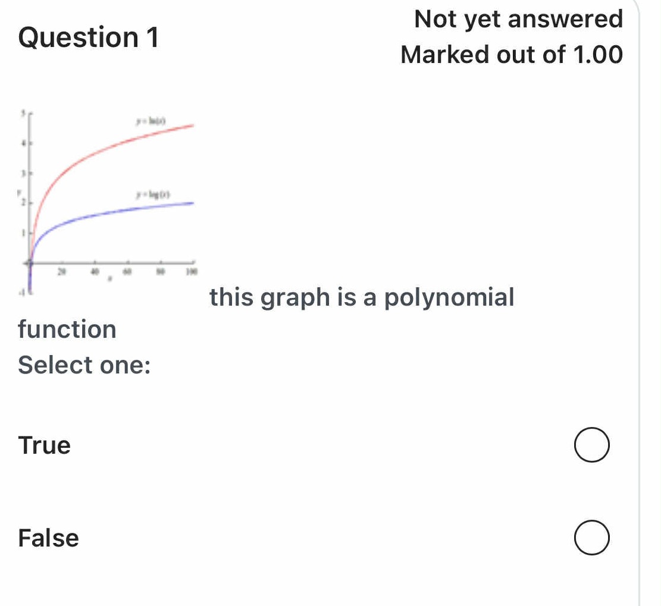Click the False answer text

tap(48, 538)
